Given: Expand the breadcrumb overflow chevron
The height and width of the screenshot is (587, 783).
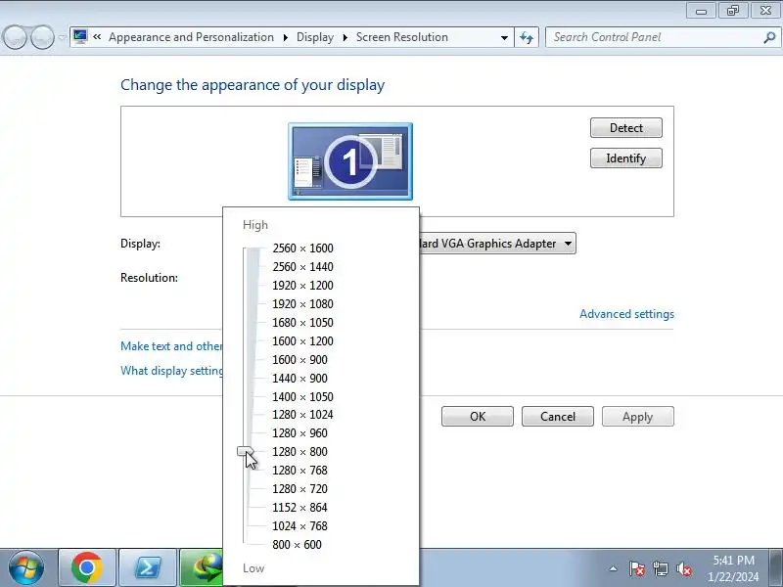Looking at the screenshot, I should click(x=97, y=36).
